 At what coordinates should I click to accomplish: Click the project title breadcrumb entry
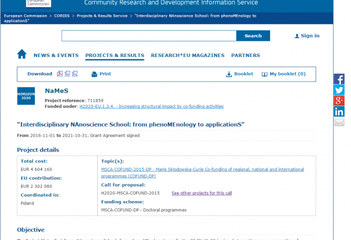coord(130,19)
